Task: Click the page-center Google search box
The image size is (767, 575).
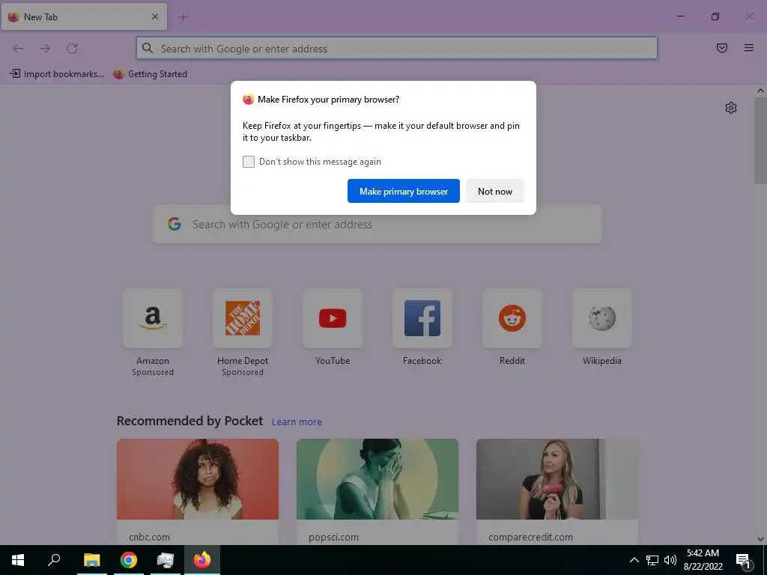Action: click(x=378, y=225)
